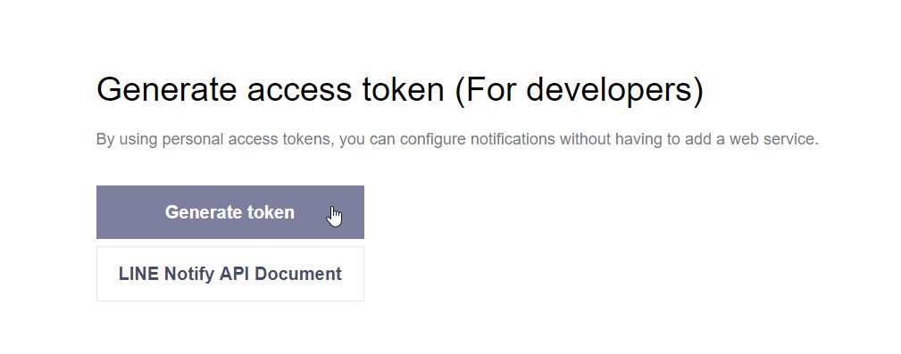This screenshot has height=354, width=901.
Task: Click the word "Generate" in the page heading
Action: [x=167, y=90]
